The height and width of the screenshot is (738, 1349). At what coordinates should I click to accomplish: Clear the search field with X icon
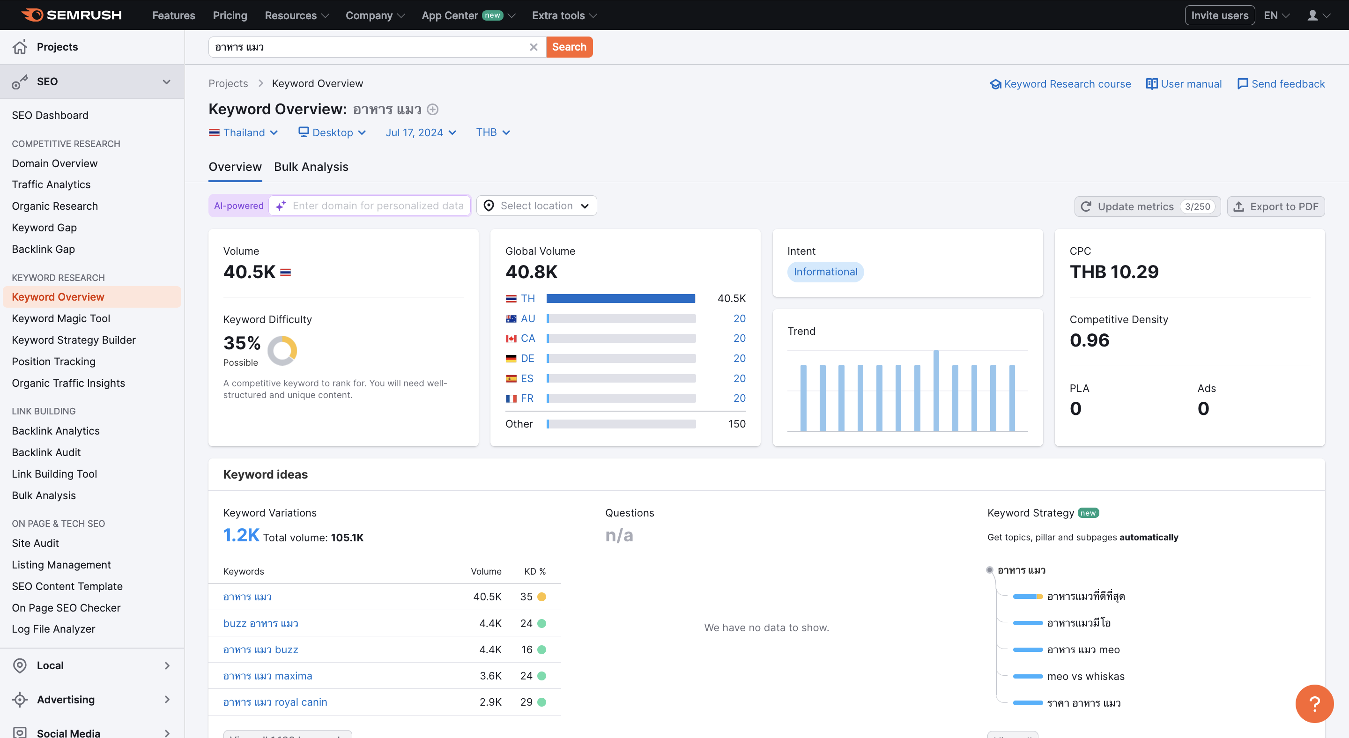click(533, 47)
